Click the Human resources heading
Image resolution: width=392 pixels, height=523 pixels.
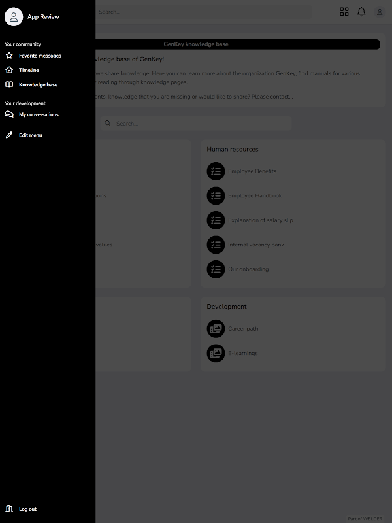point(233,150)
